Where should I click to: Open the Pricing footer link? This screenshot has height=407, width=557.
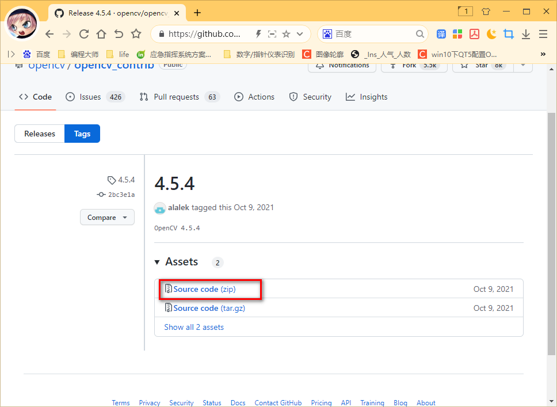(321, 403)
